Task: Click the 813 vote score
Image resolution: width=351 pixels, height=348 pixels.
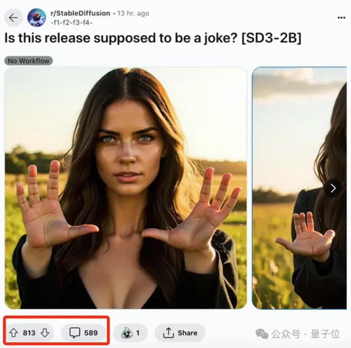Action: 29,333
